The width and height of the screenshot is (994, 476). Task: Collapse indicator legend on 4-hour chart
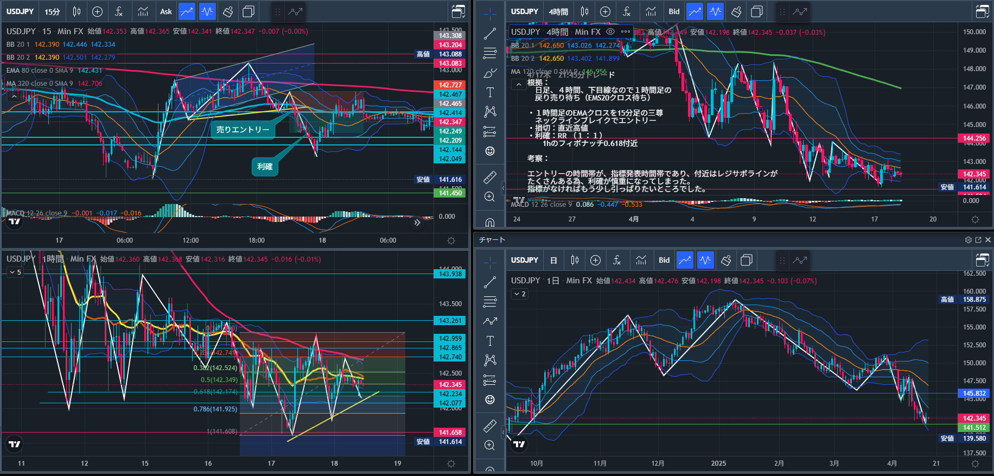(519, 84)
